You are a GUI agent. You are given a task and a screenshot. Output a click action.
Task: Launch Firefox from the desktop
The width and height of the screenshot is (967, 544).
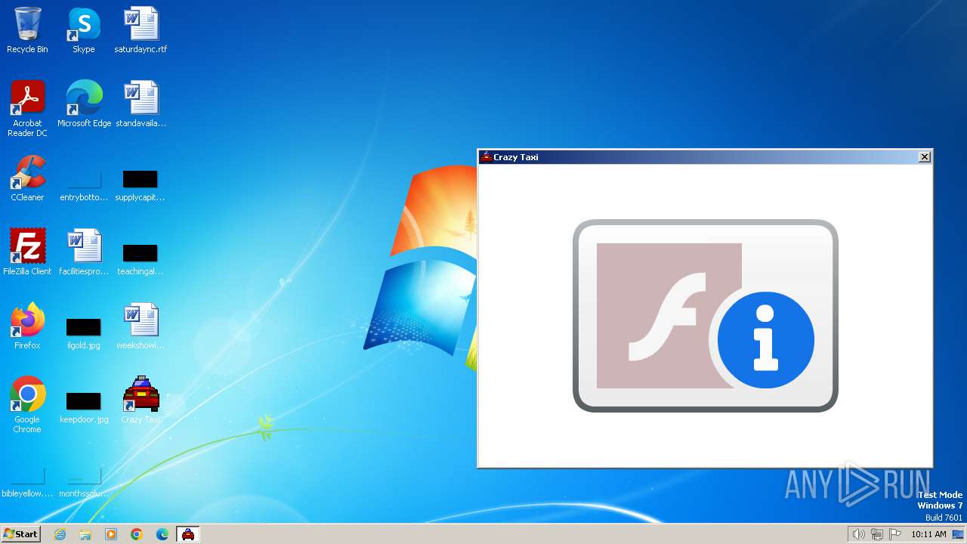27,326
